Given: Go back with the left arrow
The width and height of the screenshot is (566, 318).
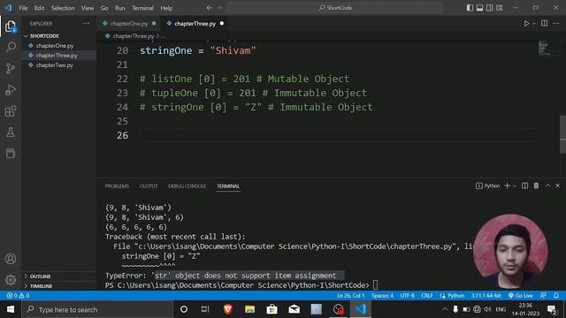Looking at the screenshot, I should [x=210, y=8].
